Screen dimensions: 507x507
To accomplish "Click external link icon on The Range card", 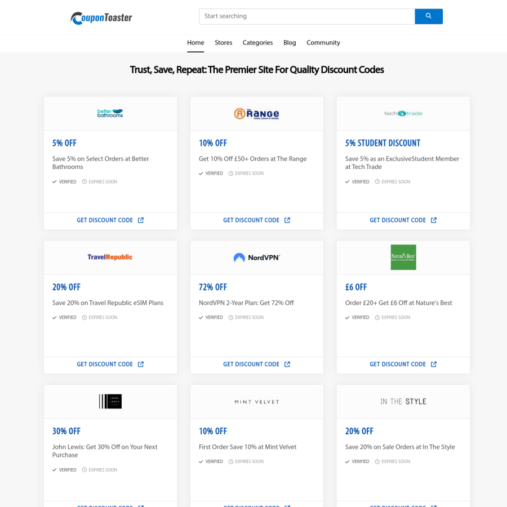I will pyautogui.click(x=287, y=220).
